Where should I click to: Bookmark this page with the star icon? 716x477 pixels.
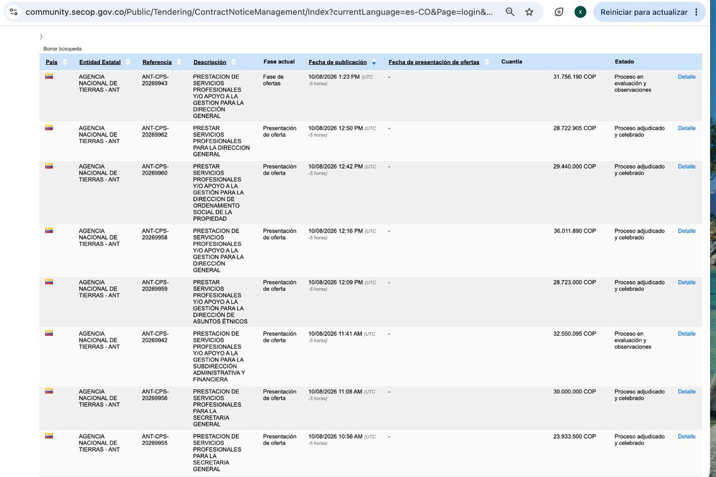tap(529, 12)
